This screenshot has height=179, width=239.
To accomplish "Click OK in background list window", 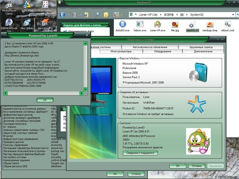I will [115, 174].
